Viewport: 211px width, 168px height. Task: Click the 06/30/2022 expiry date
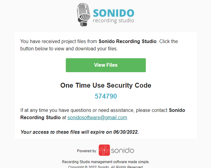pyautogui.click(x=126, y=132)
